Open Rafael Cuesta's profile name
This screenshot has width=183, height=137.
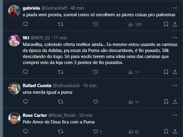(37, 86)
